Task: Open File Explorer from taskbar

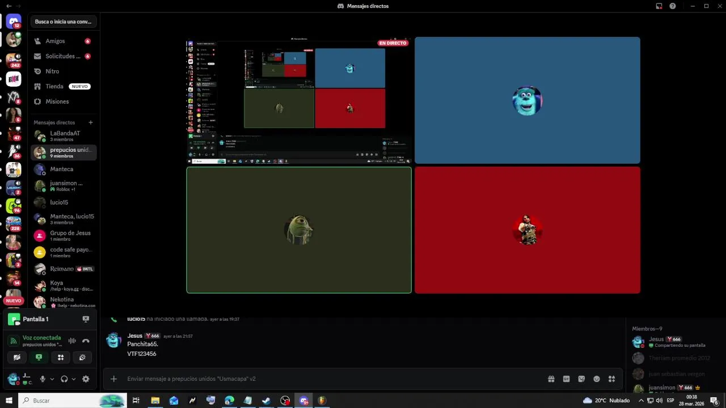Action: pos(155,401)
